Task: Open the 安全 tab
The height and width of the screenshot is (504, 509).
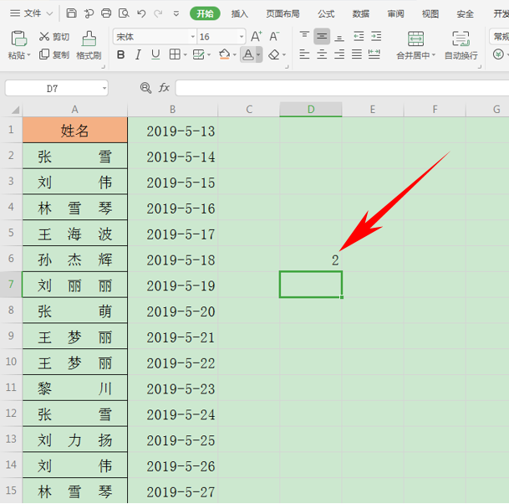Action: [465, 13]
